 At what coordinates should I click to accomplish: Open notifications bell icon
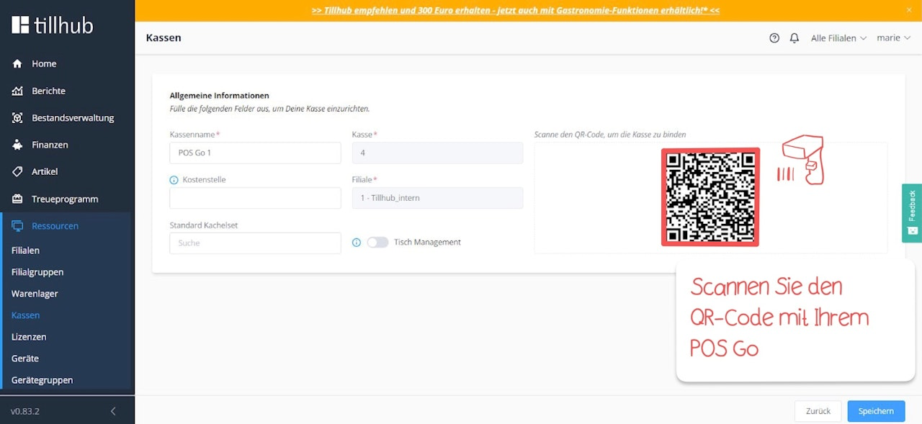795,38
